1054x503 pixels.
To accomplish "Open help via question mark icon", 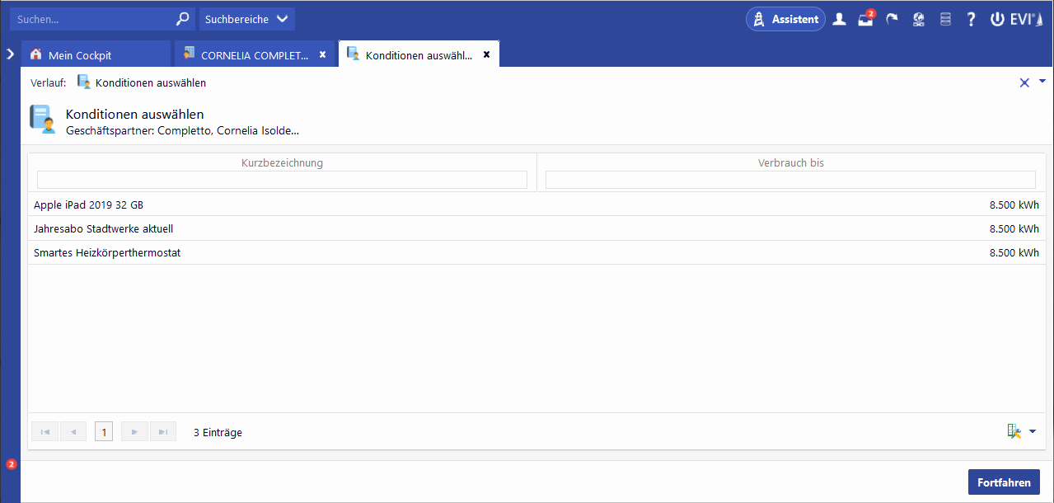I will [x=972, y=19].
